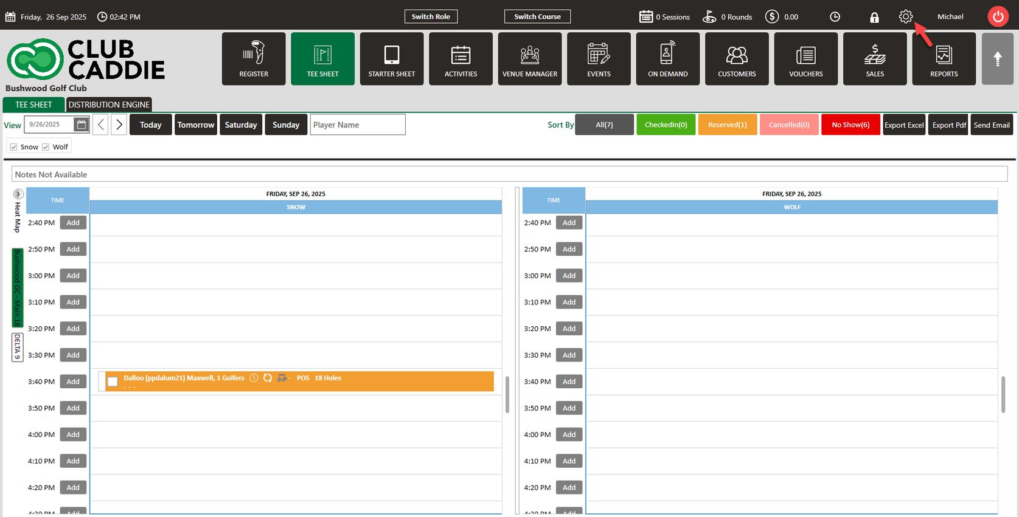Expand the Heat Map side panel
The height and width of the screenshot is (517, 1019).
[x=18, y=194]
